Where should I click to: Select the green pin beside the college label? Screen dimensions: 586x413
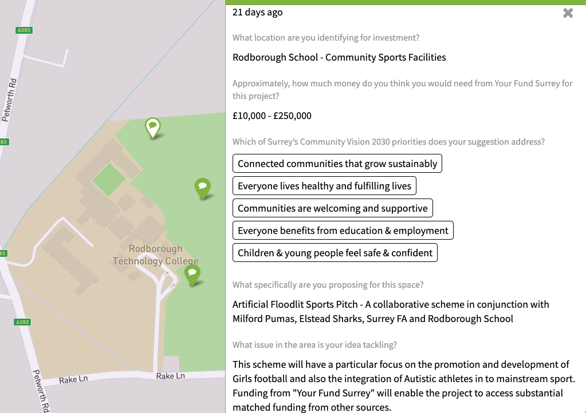point(192,274)
